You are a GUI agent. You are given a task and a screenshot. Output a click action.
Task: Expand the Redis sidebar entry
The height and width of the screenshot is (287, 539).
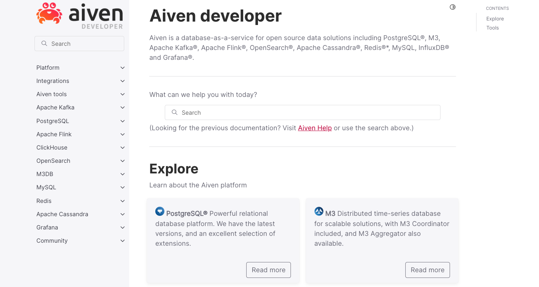tap(122, 201)
